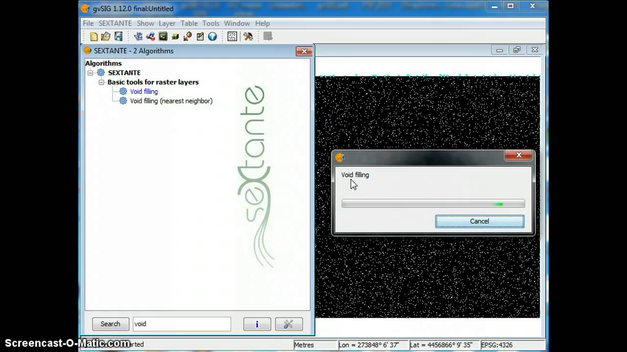
Task: Click the blue SEXTANTE help circle icon
Action: [x=213, y=37]
